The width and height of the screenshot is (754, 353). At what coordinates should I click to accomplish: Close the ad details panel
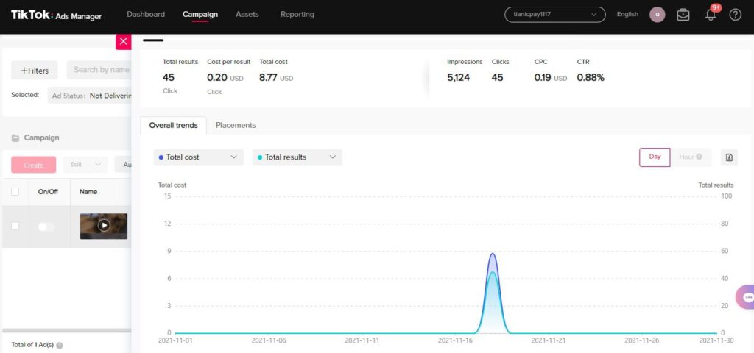(124, 42)
